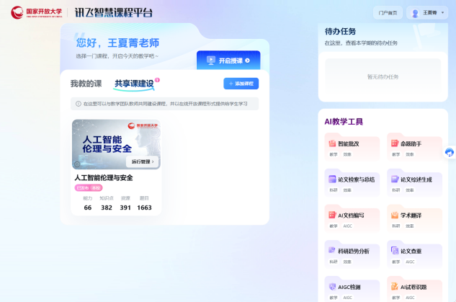Open the 科研趋势分析 tool icon

pyautogui.click(x=332, y=251)
